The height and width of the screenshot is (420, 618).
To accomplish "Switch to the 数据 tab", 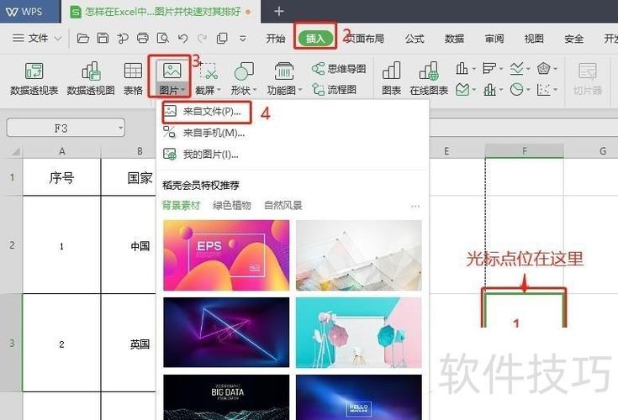I will click(x=454, y=39).
